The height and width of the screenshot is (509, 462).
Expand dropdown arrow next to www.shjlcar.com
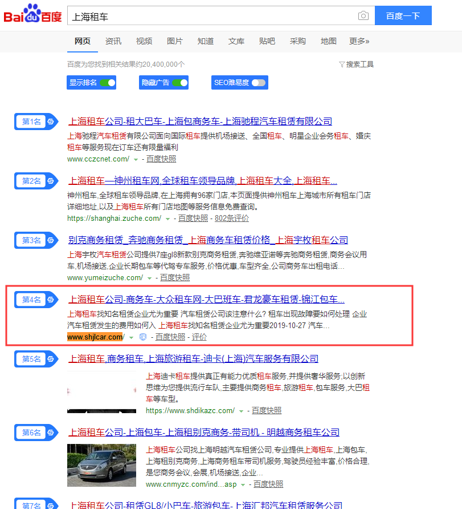point(131,338)
